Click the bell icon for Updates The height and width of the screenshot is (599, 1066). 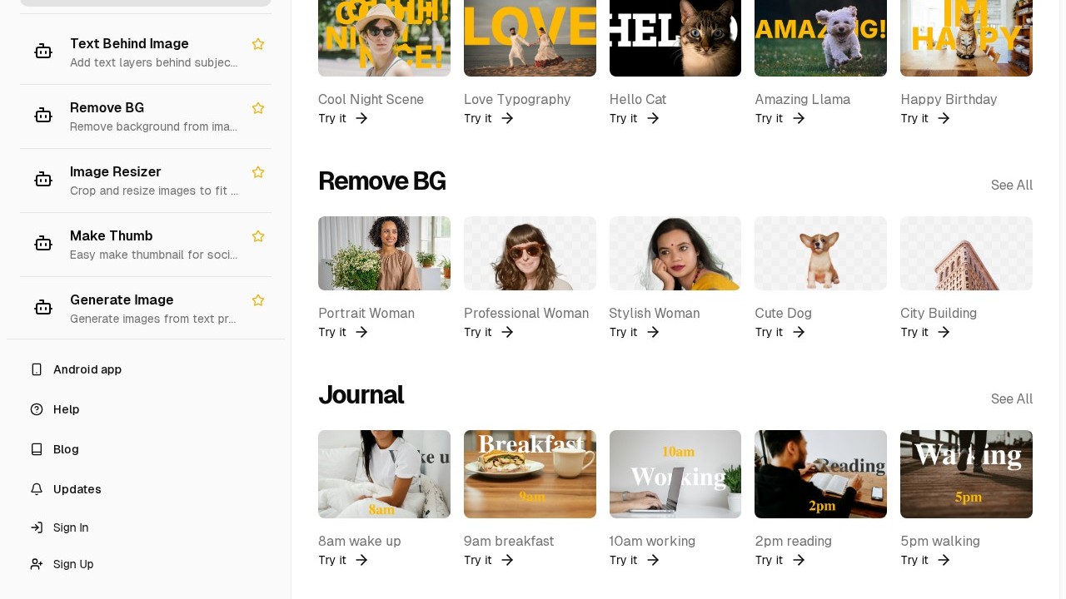point(37,489)
